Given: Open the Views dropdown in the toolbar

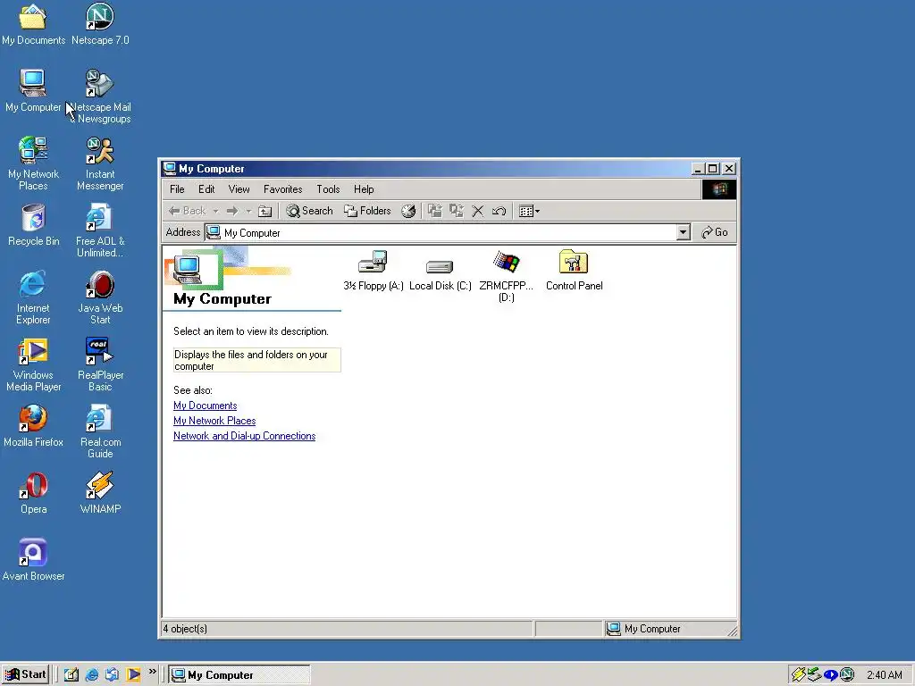Looking at the screenshot, I should tap(529, 211).
